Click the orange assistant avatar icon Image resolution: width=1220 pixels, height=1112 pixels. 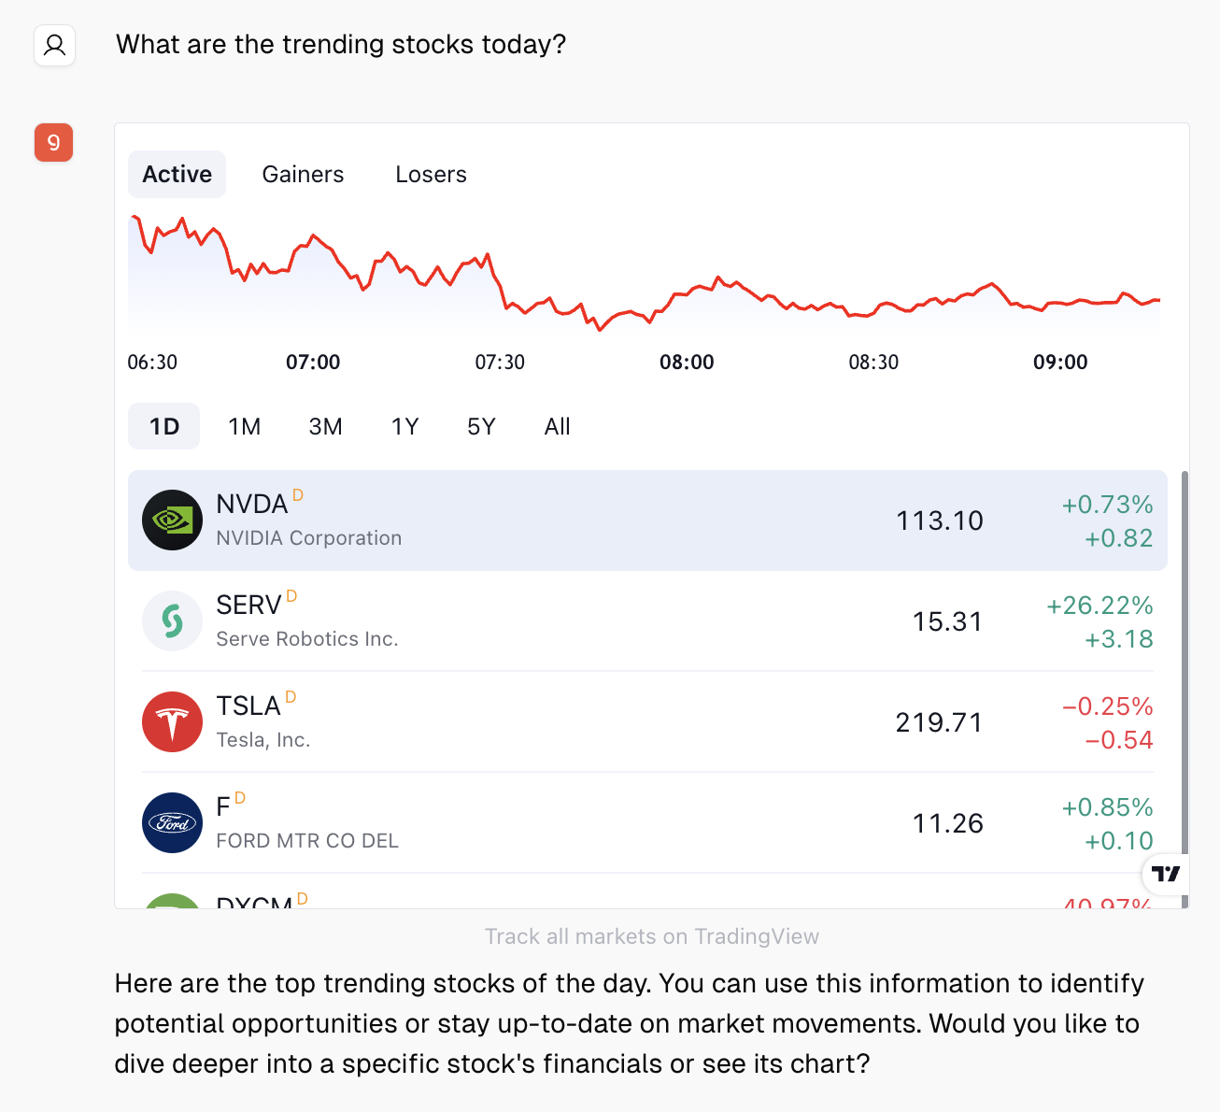tap(54, 143)
